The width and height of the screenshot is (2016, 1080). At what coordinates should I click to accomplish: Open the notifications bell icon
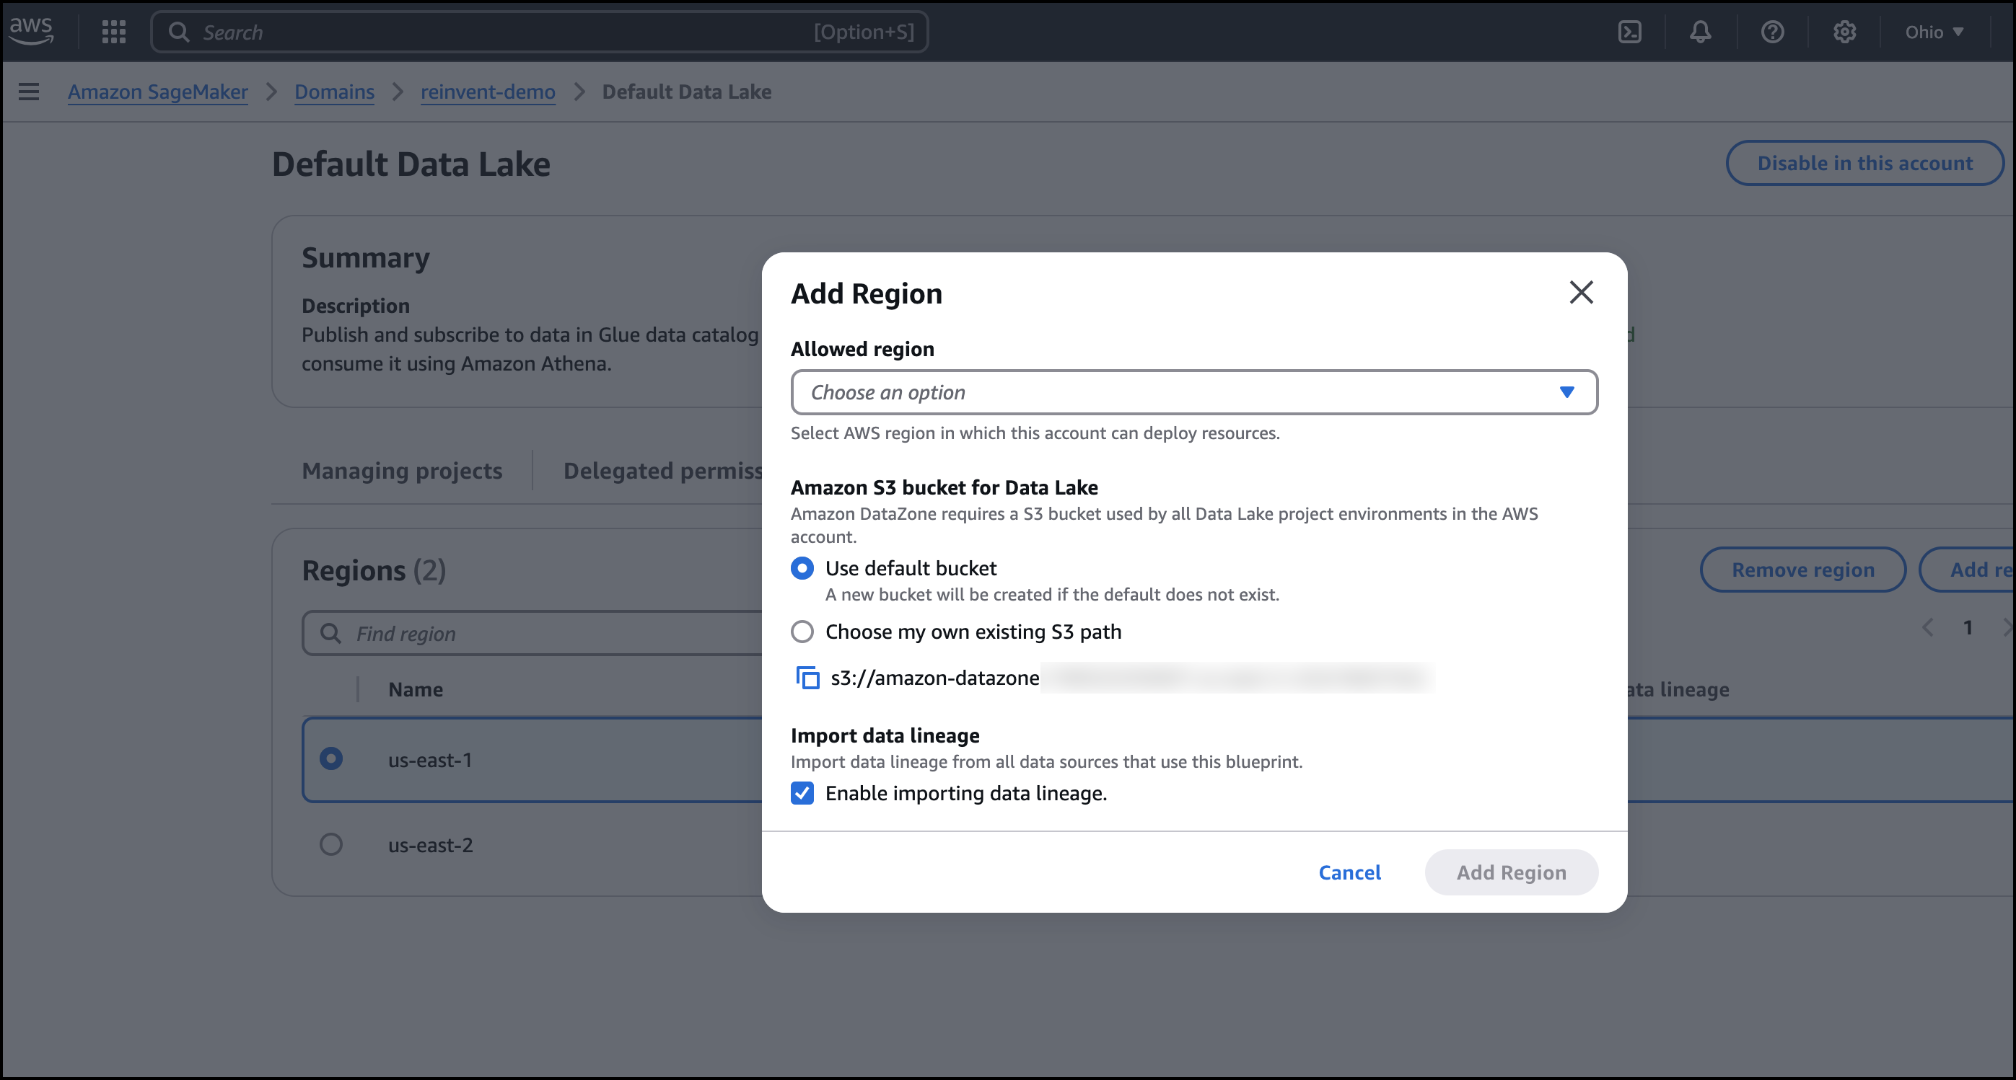click(1700, 31)
